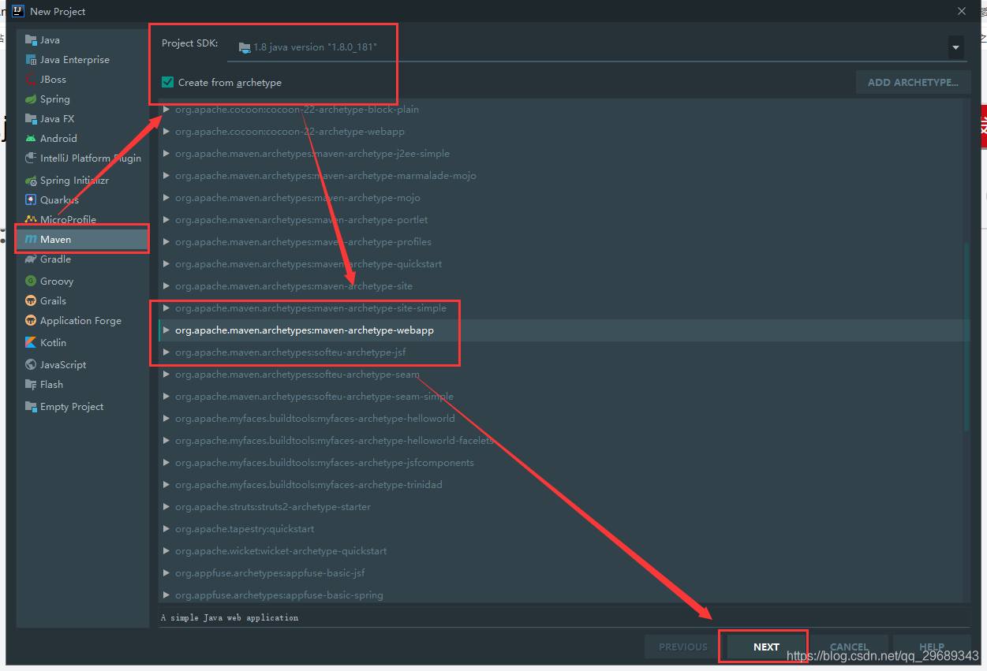Select myfaces-archetype-helloworld-facelets row
The image size is (987, 671).
tap(561, 441)
